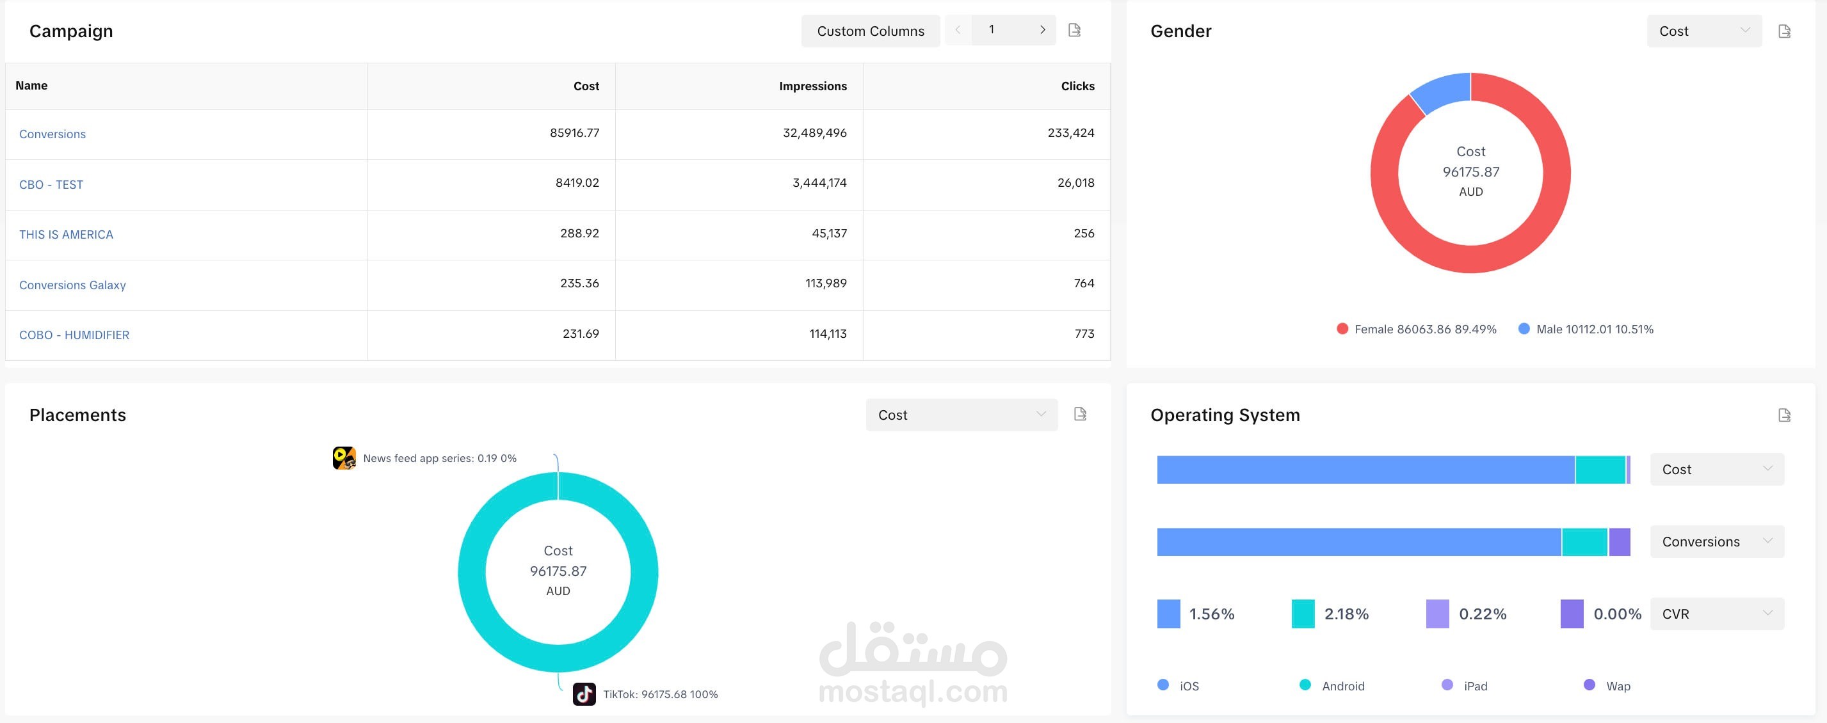The image size is (1827, 723).
Task: Sort by the Clicks column header
Action: (1077, 86)
